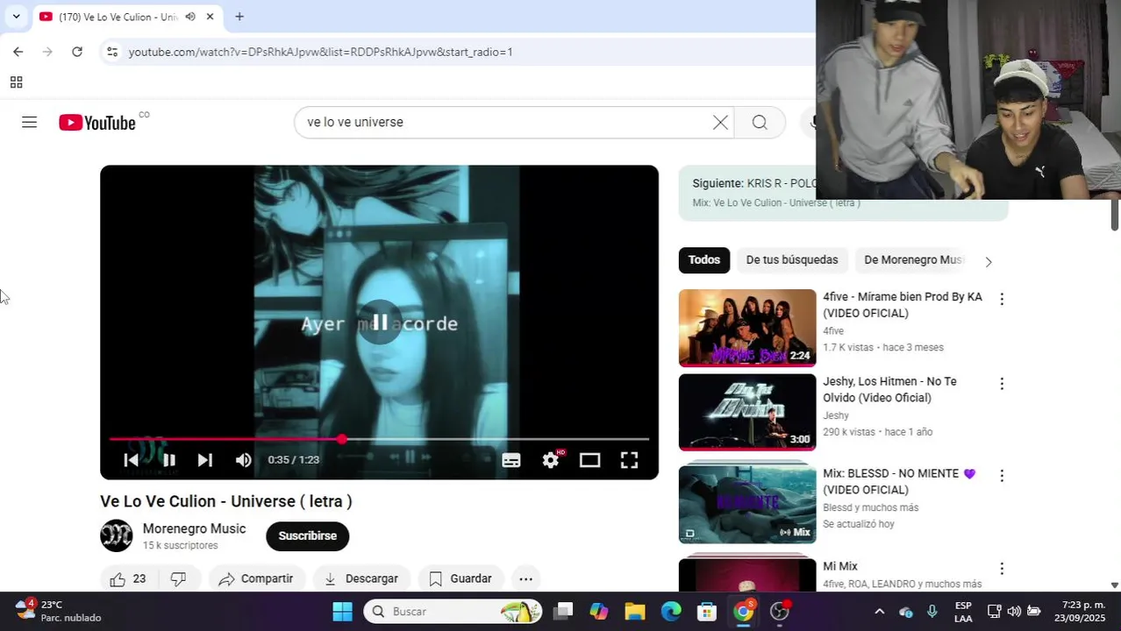
Task: Toggle subtitles/closed captions in the player
Action: [x=511, y=460]
